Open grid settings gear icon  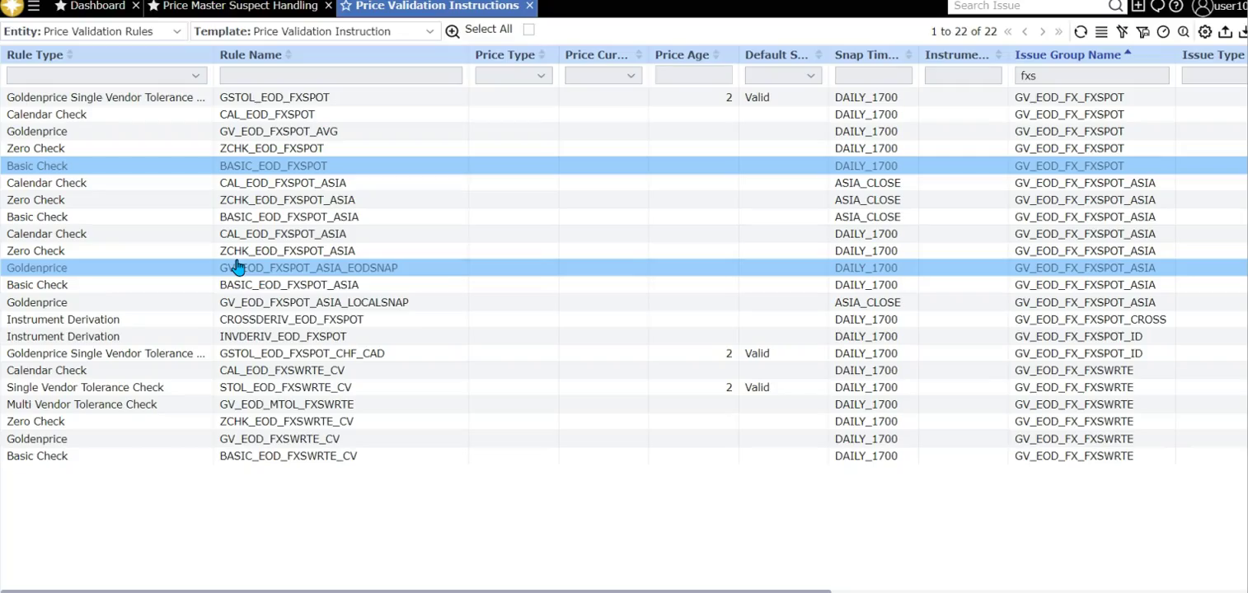pos(1205,32)
